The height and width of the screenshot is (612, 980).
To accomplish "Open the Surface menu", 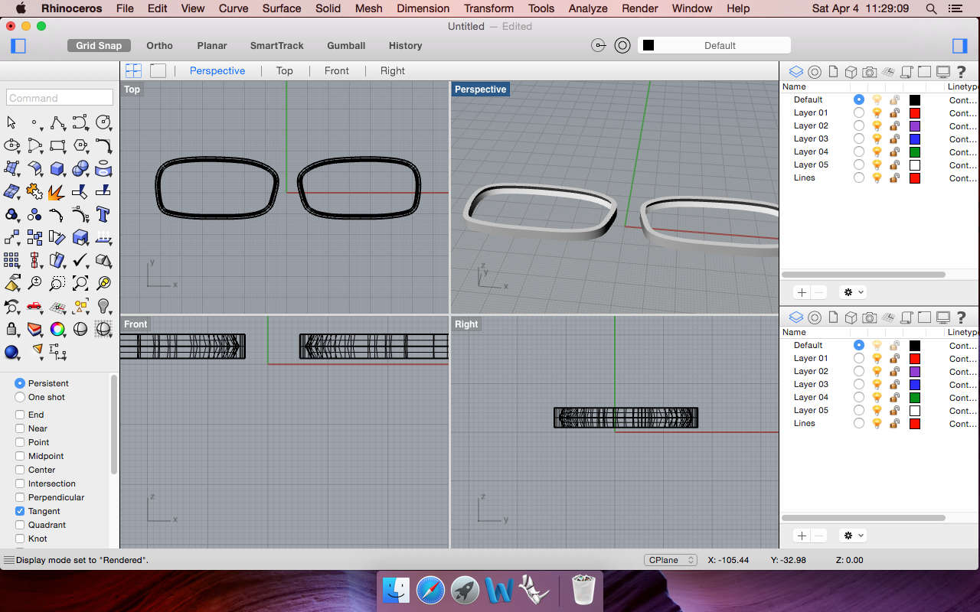I will click(x=281, y=8).
